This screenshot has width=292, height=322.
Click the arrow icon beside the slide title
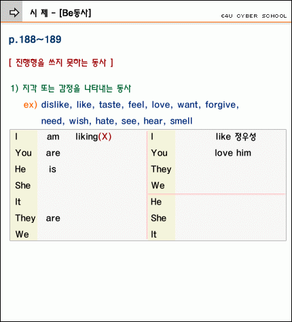(x=14, y=13)
